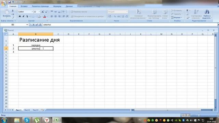
Task: Click the Clear eraser icon
Action: [x=188, y=17]
